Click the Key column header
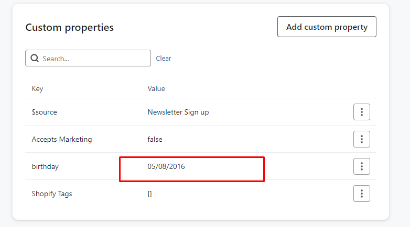The height and width of the screenshot is (227, 410). (37, 88)
